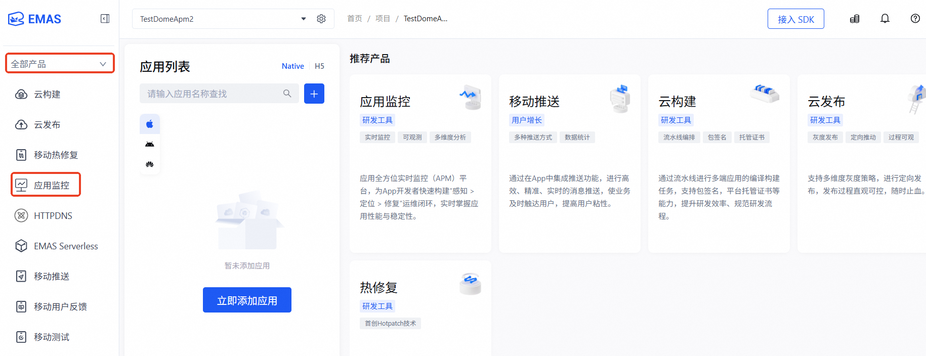
Task: Click the 应用监控 card illustration icon
Action: [x=470, y=97]
